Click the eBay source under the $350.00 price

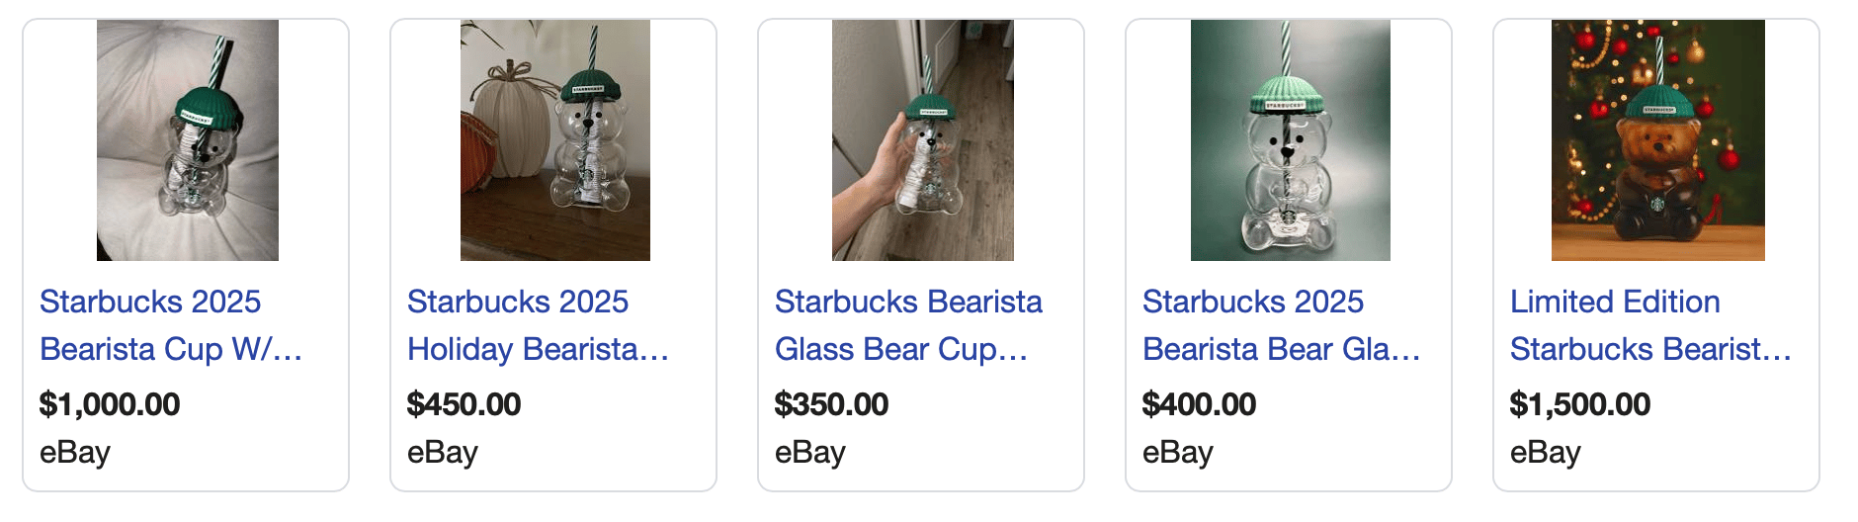(x=810, y=452)
